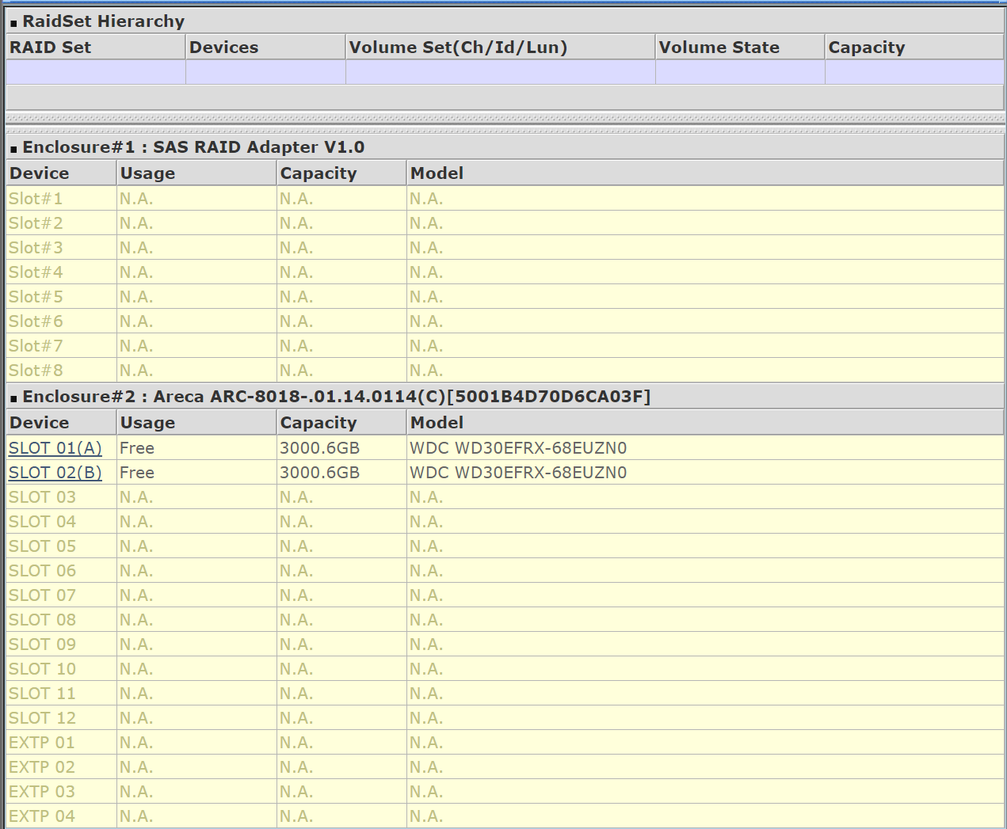1007x829 pixels.
Task: Click the SLOT 12 row in Enclosure#2
Action: point(43,718)
